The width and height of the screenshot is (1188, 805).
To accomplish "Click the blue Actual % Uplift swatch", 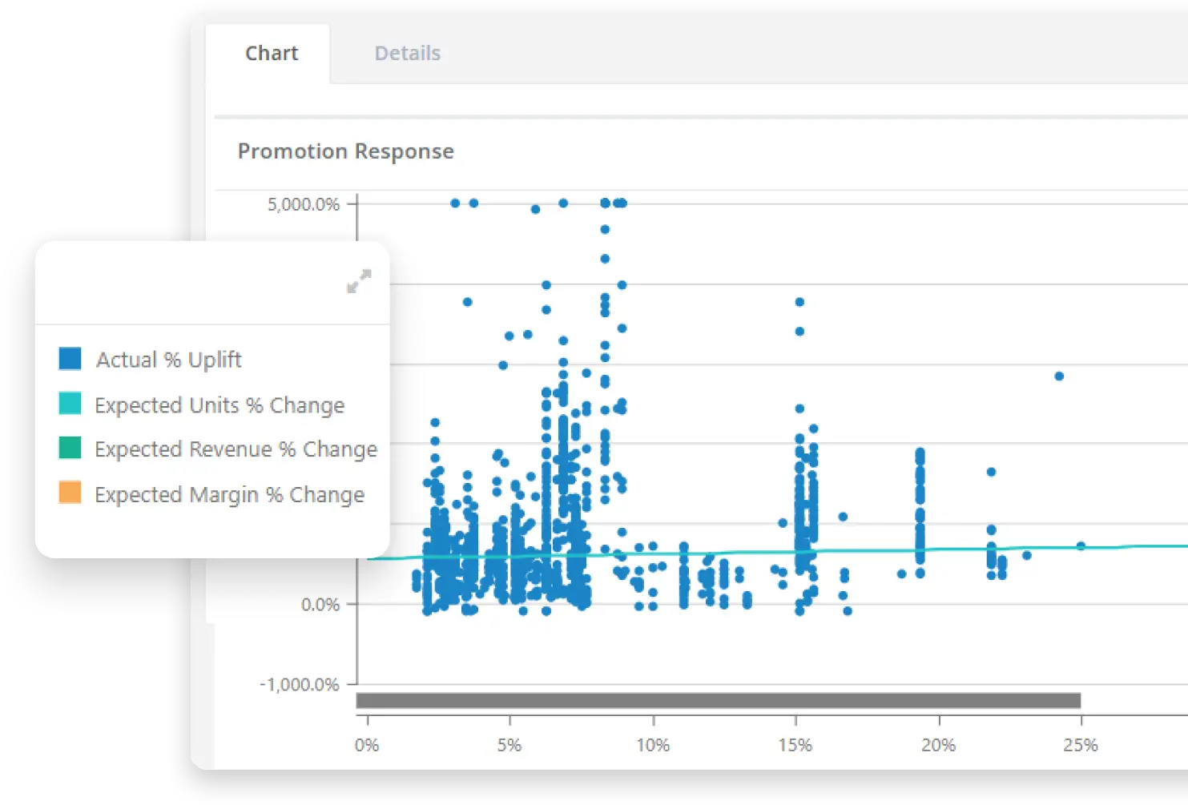I will pyautogui.click(x=70, y=359).
